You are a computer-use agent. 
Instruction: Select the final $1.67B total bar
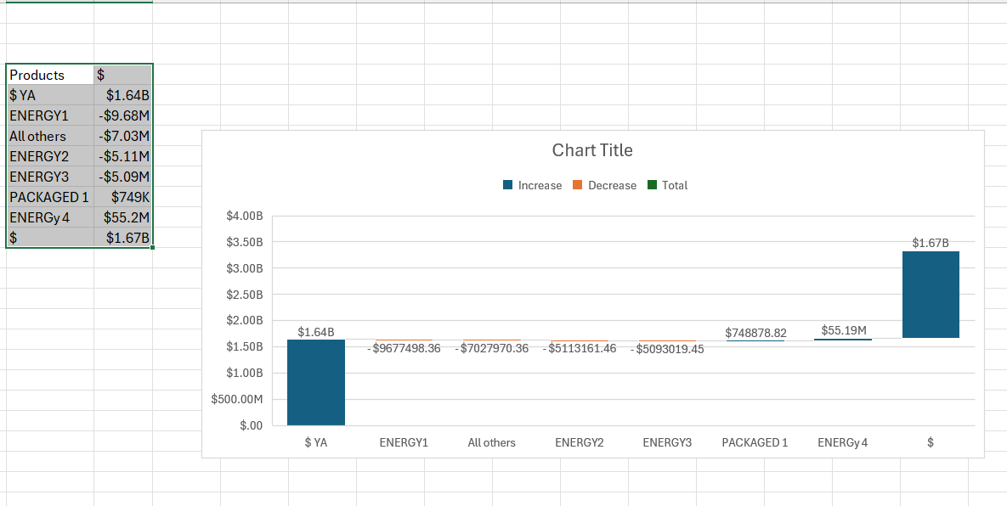(930, 293)
